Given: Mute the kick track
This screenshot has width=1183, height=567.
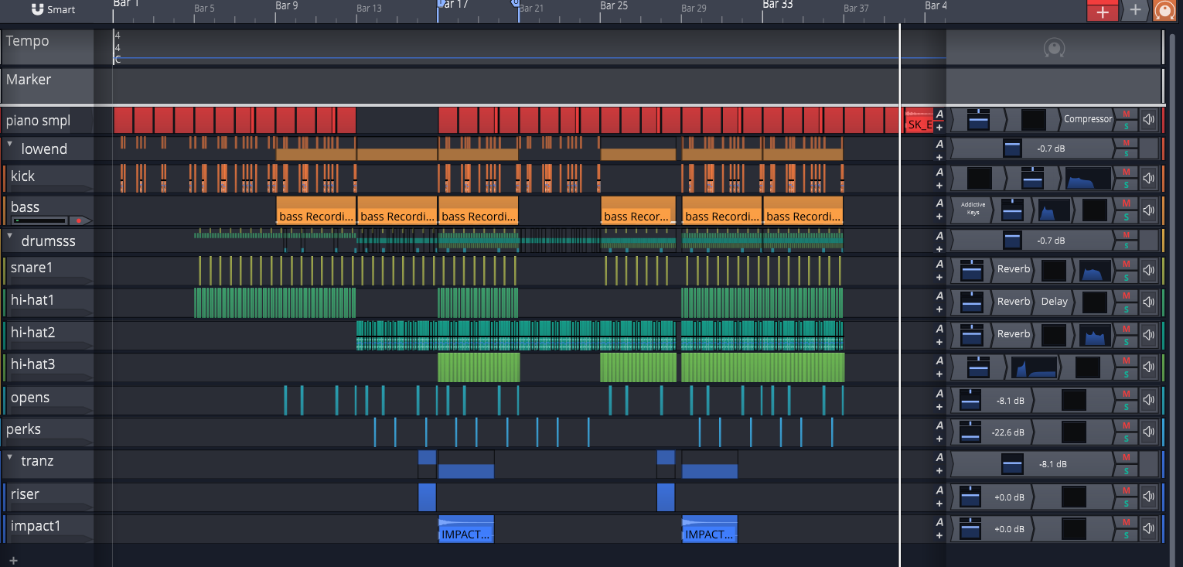Looking at the screenshot, I should coord(1126,172).
